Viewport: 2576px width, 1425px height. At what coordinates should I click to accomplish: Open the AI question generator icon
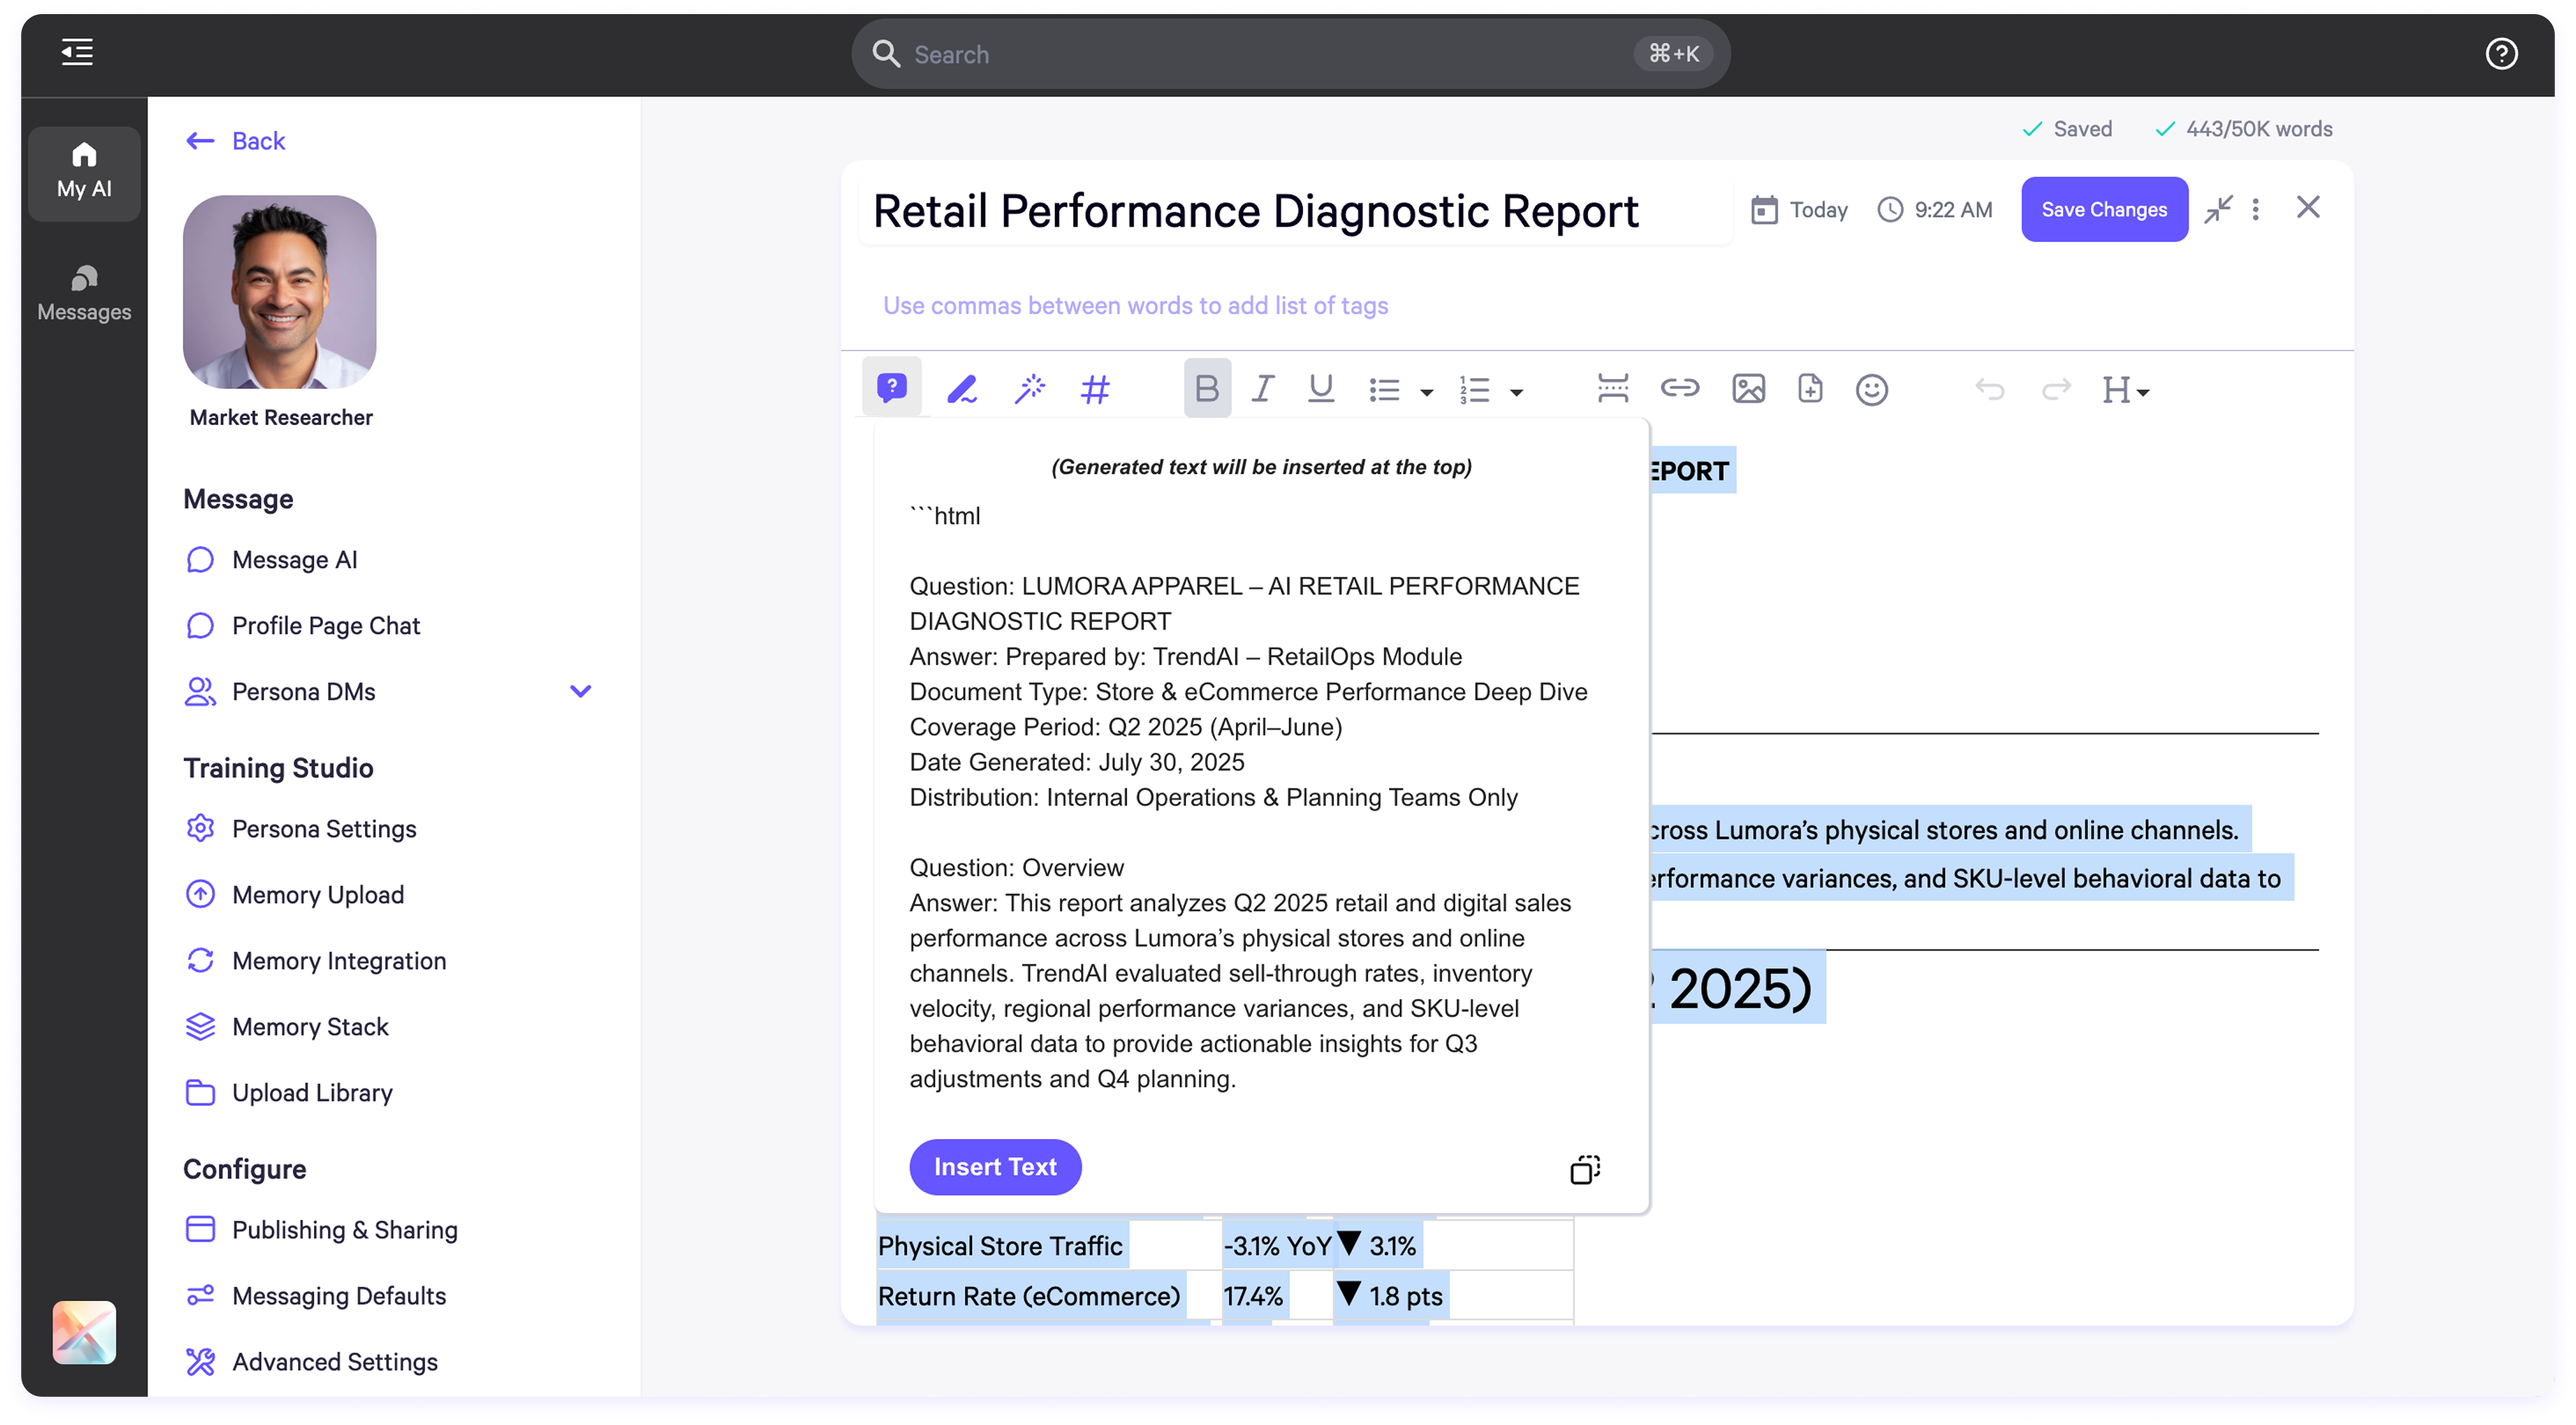[891, 387]
